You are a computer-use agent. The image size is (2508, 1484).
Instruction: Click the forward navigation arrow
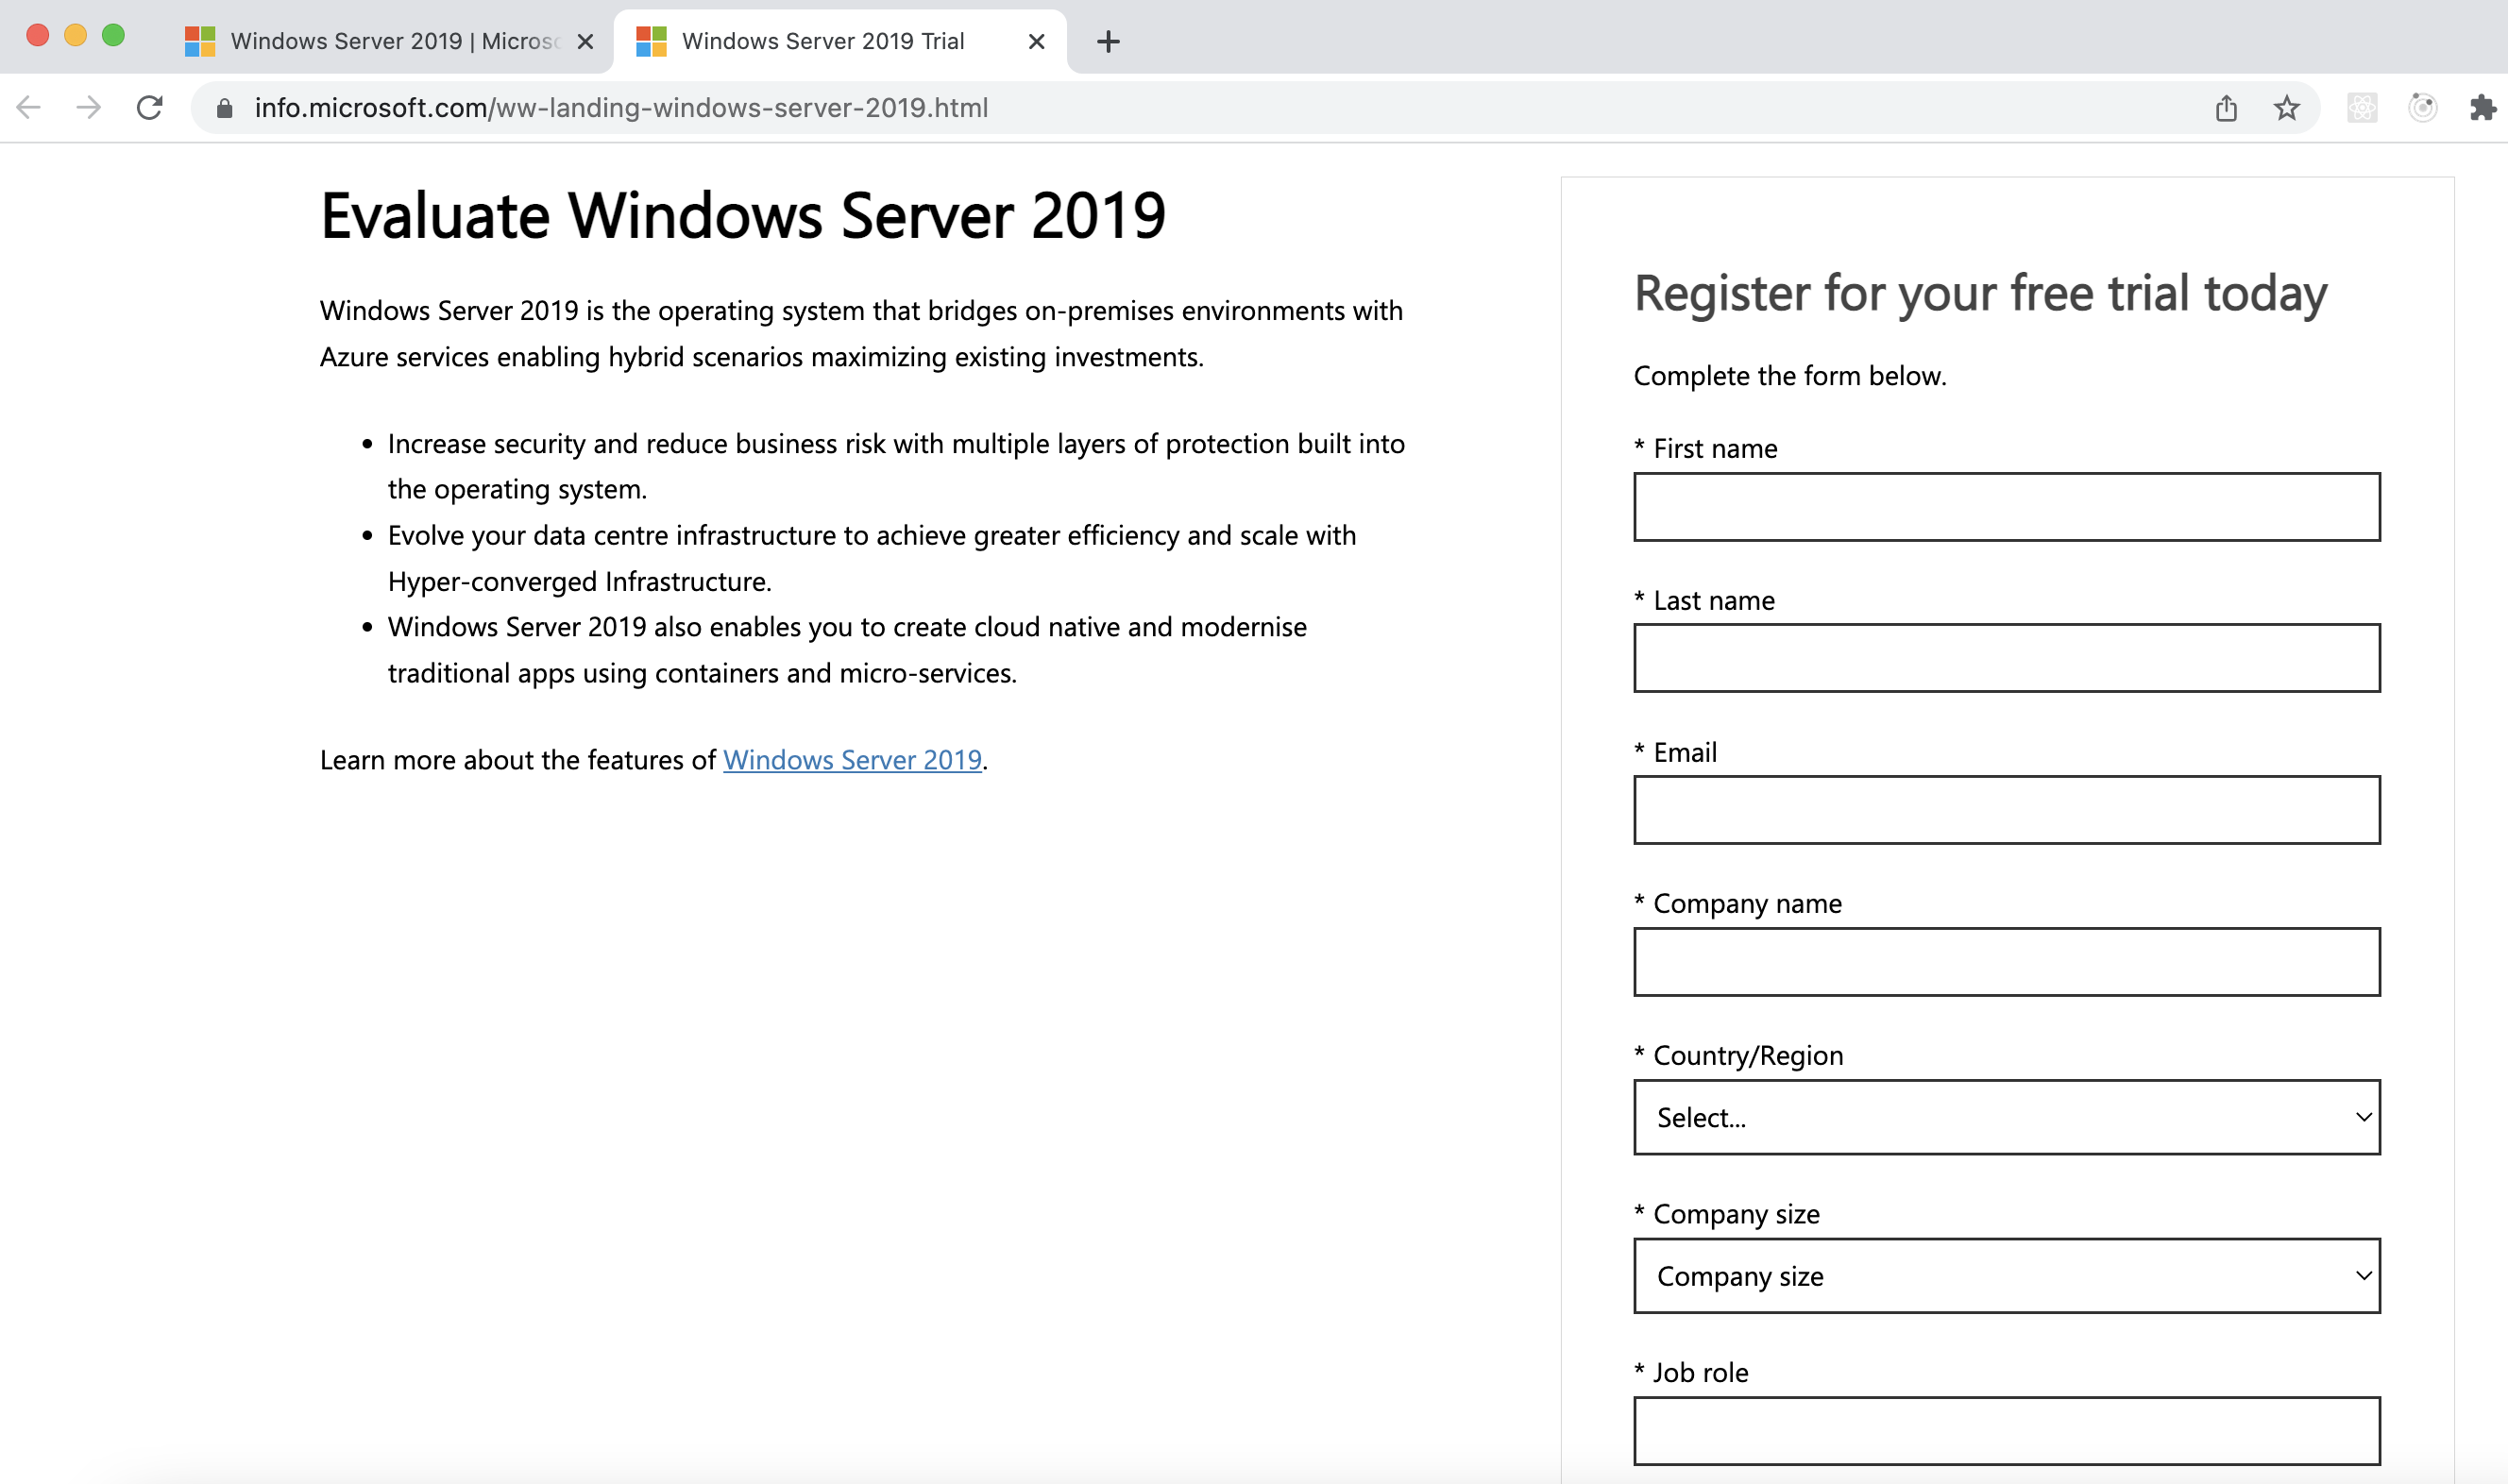tap(89, 107)
